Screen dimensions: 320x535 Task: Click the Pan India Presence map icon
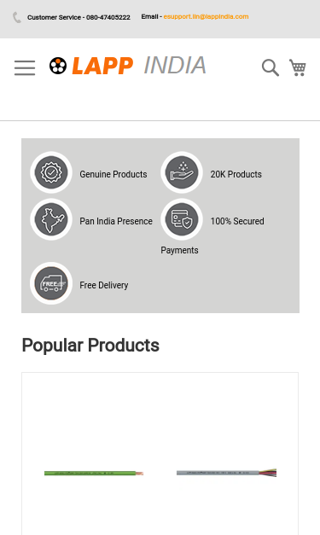[51, 219]
